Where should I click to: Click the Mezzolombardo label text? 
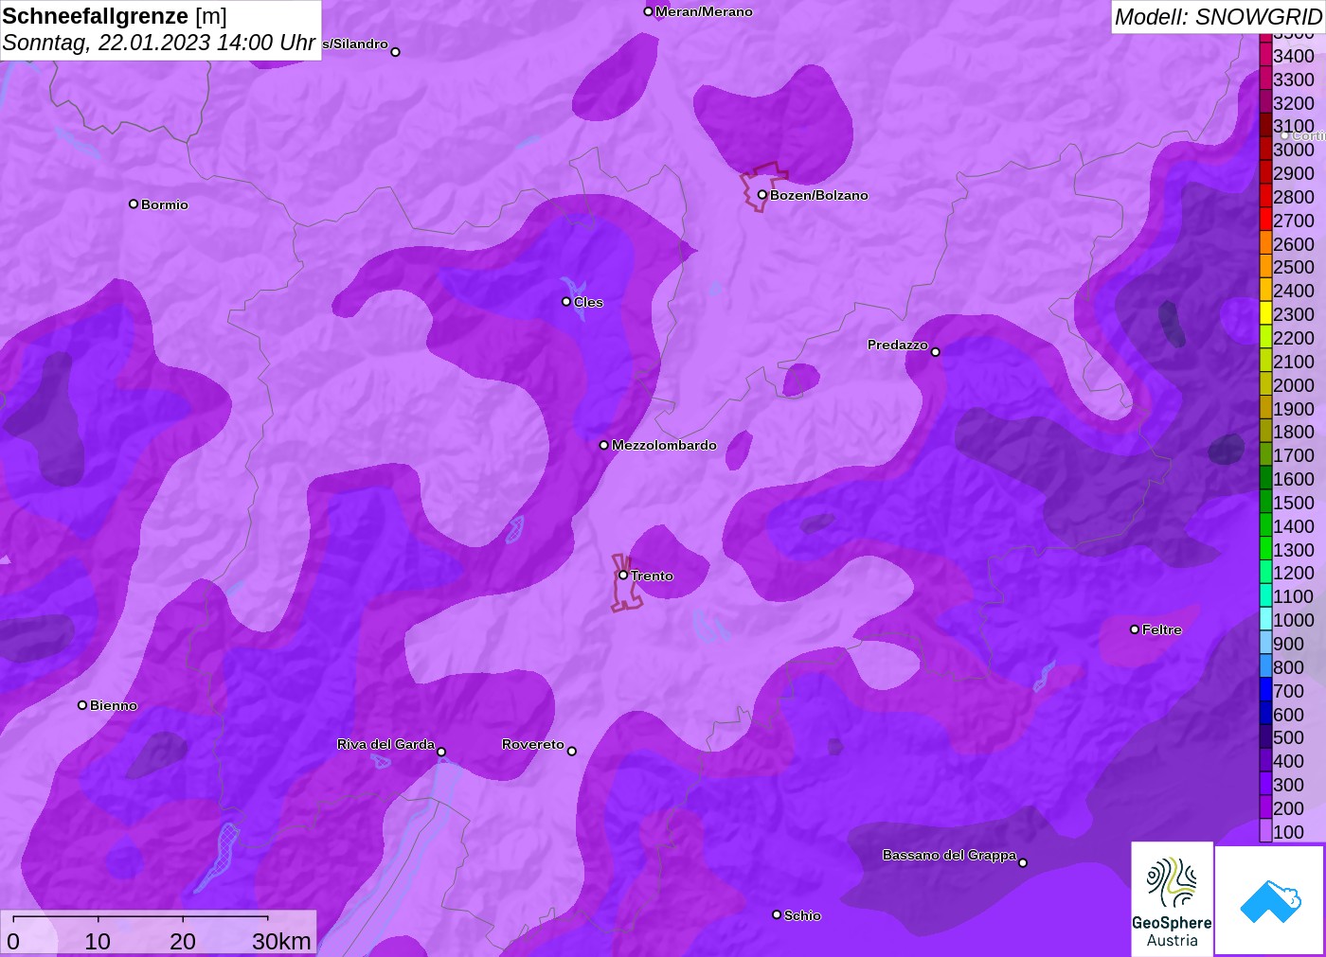pyautogui.click(x=665, y=445)
